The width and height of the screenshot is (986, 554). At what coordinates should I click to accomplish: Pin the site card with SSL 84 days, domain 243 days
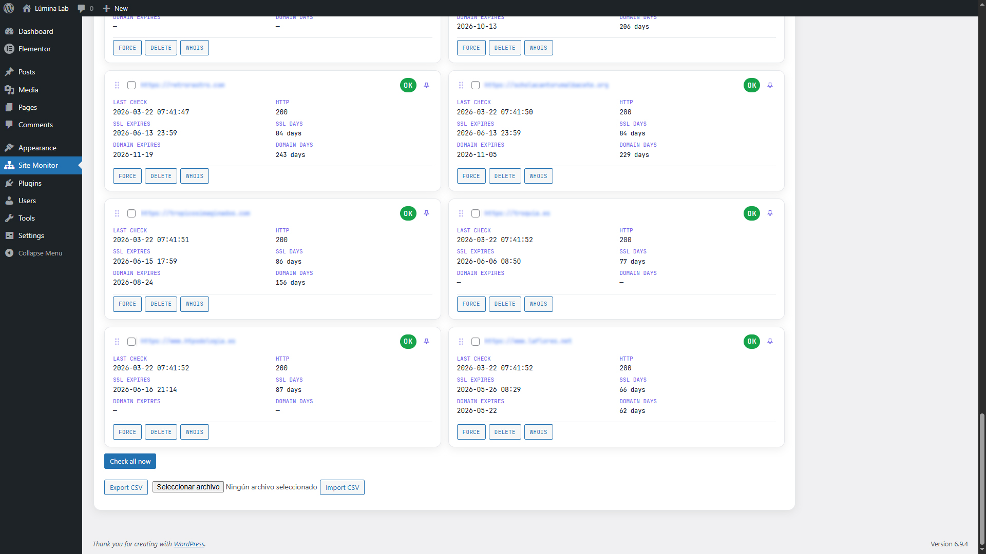click(426, 85)
